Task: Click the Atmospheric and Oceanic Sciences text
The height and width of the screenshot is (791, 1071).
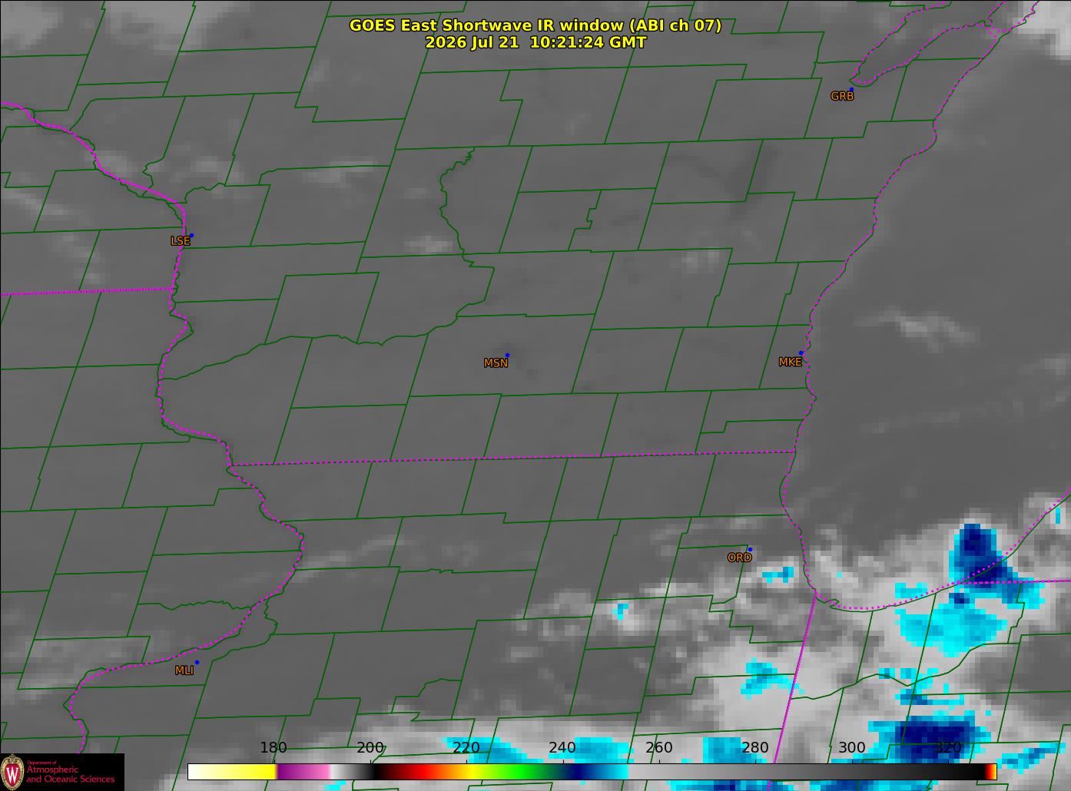Action: pos(71,774)
